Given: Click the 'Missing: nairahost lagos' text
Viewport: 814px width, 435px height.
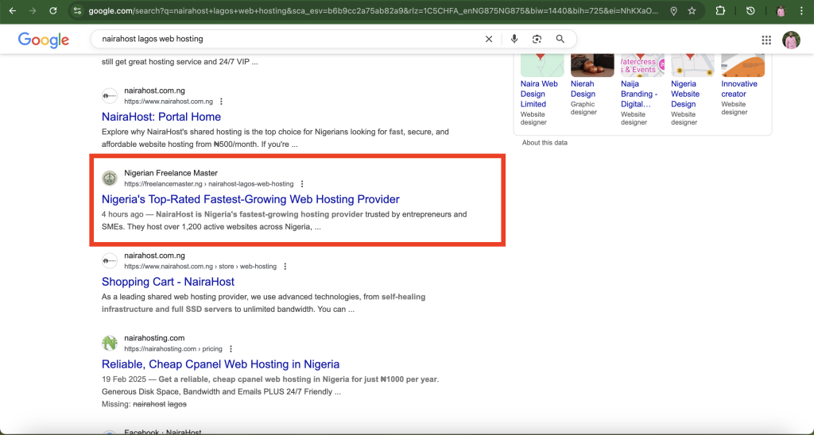Looking at the screenshot, I should (144, 404).
